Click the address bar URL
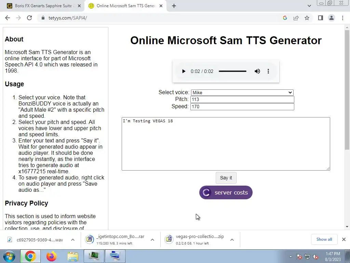 point(68,18)
